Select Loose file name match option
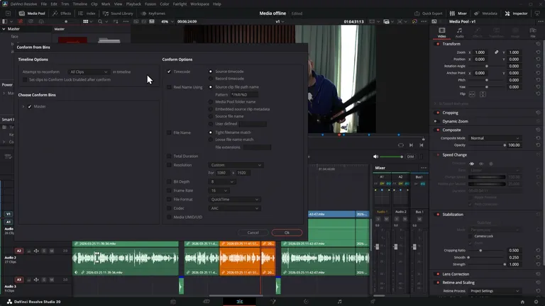Viewport: 545px width, 306px height. pos(210,140)
